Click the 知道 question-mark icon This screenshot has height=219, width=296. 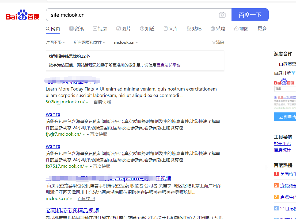pos(142,29)
